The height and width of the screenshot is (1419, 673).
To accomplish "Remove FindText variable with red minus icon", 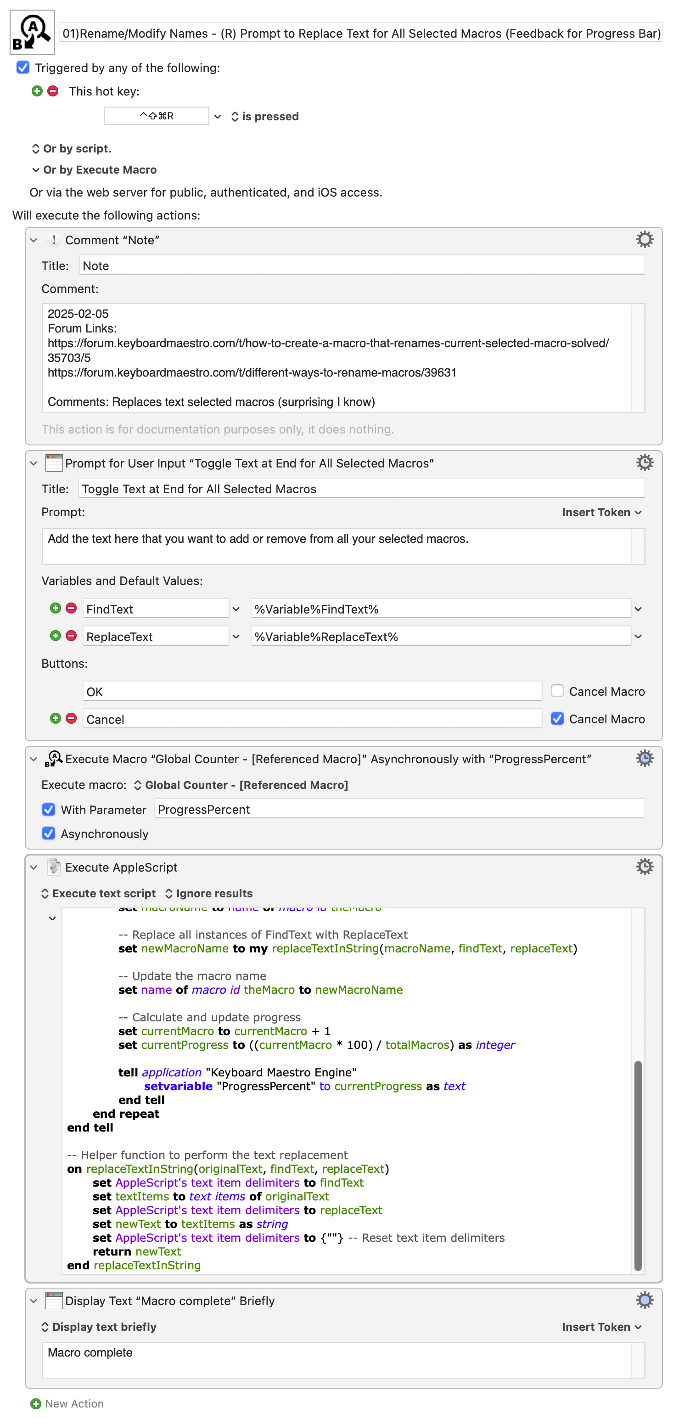I will click(71, 608).
